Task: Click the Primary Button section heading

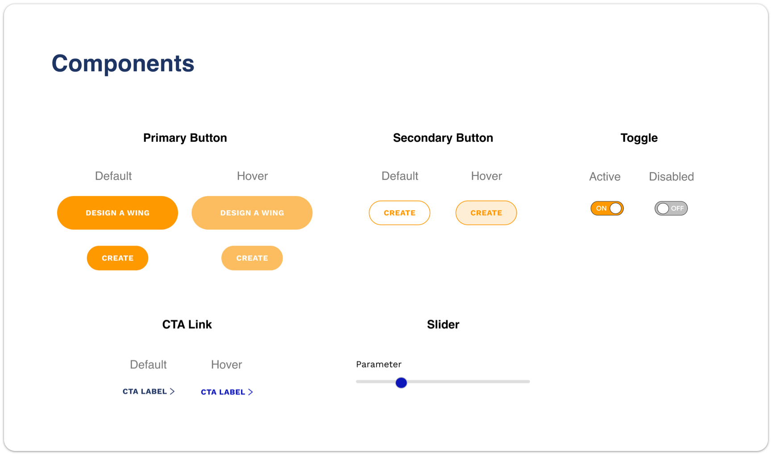Action: [x=185, y=138]
